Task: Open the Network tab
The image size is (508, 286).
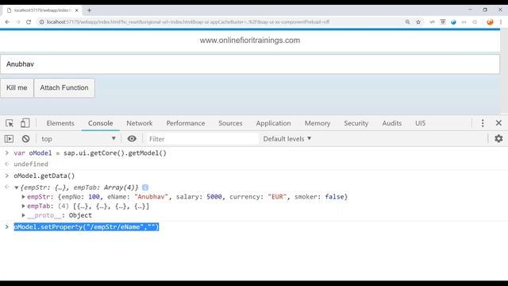Action: [140, 123]
